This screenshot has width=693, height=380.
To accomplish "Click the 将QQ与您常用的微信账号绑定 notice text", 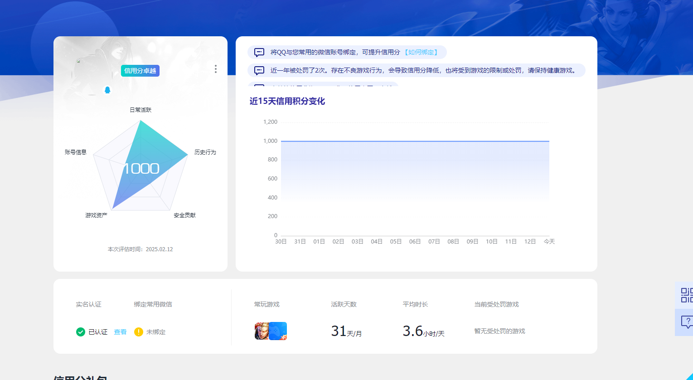I will point(335,52).
